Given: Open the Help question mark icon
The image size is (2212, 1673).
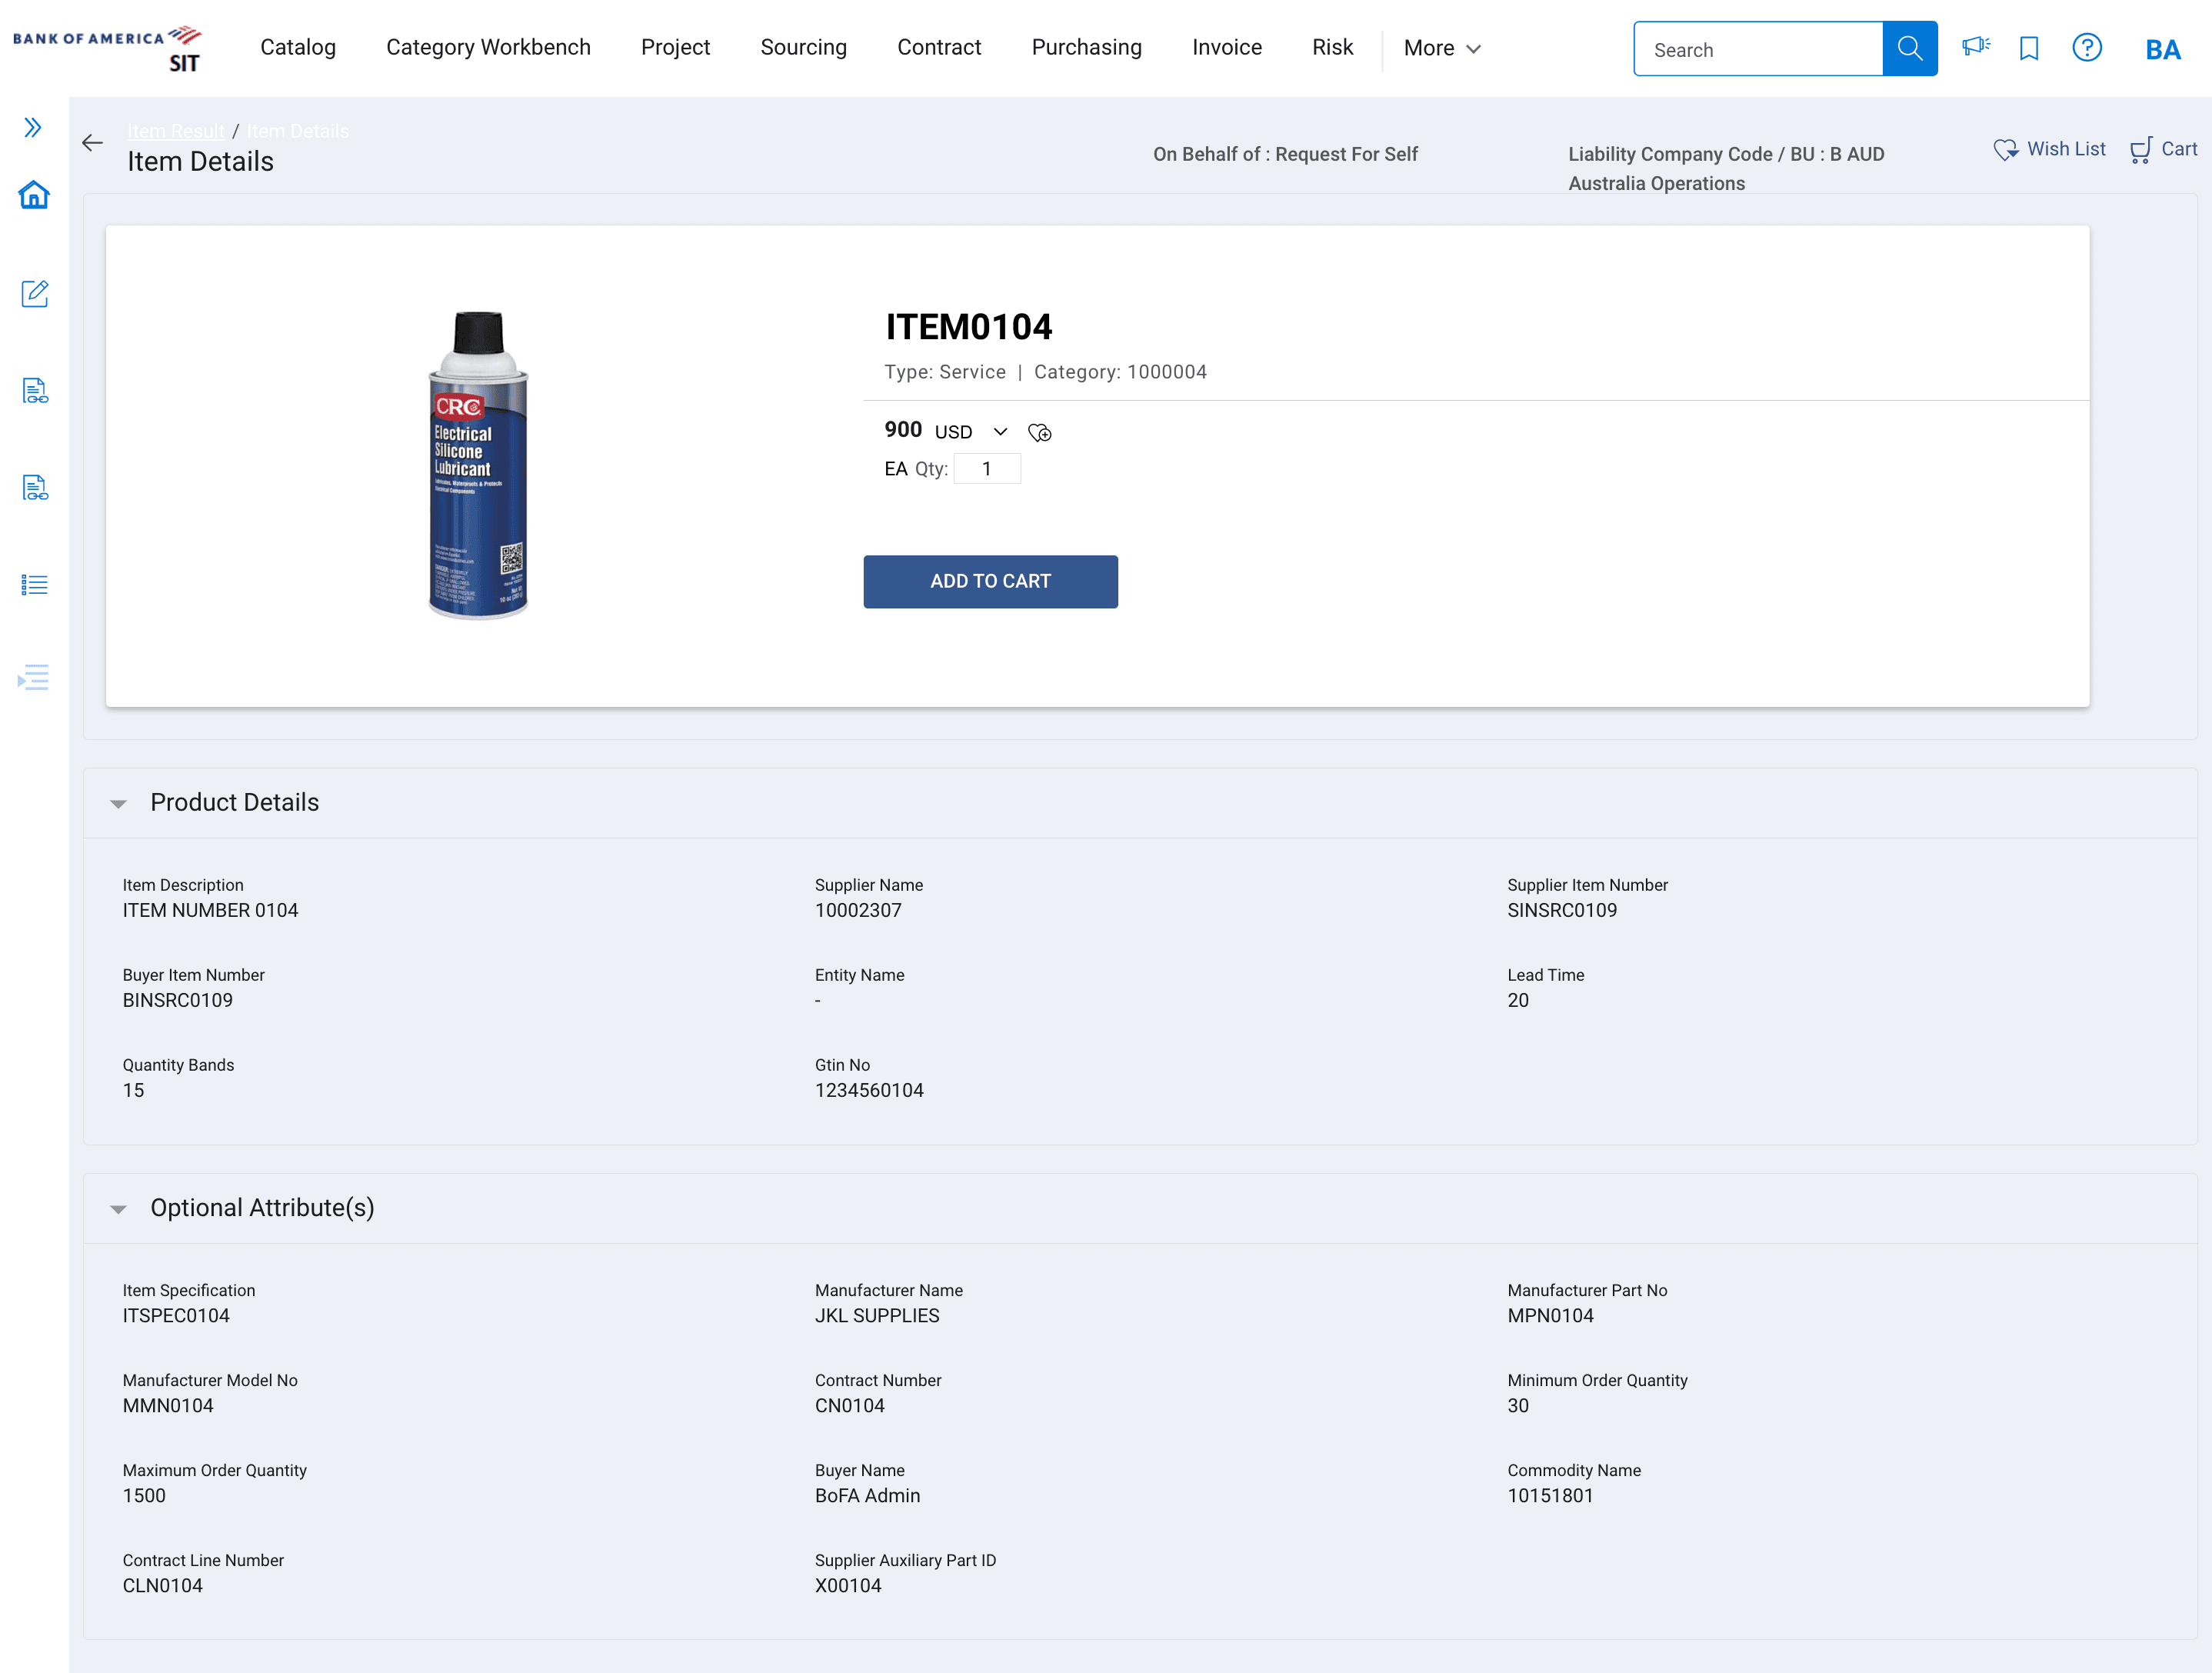Looking at the screenshot, I should pos(2087,48).
